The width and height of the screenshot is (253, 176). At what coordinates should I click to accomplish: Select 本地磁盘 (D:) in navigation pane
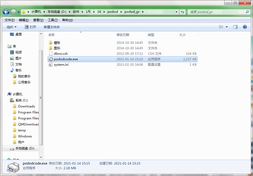[25, 148]
